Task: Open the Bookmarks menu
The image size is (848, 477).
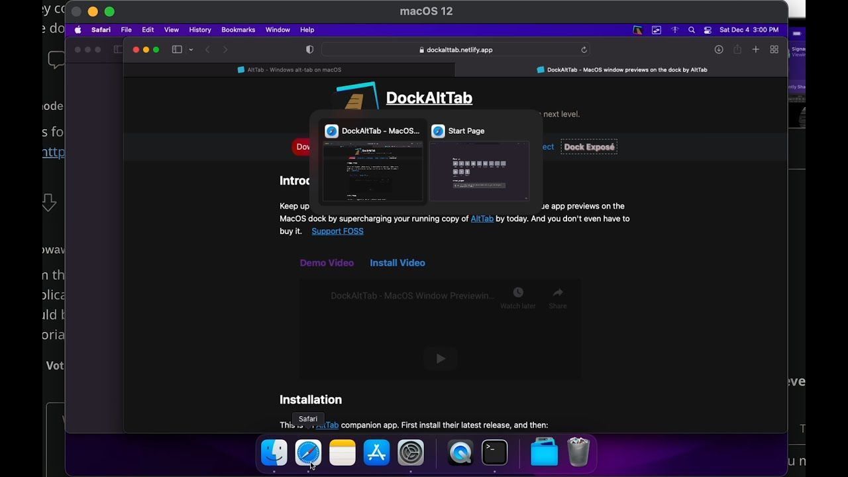Action: 238,30
